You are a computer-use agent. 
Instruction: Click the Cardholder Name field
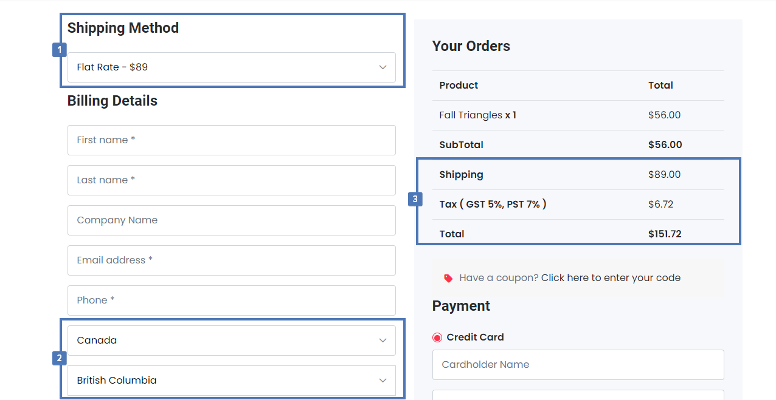(x=578, y=364)
